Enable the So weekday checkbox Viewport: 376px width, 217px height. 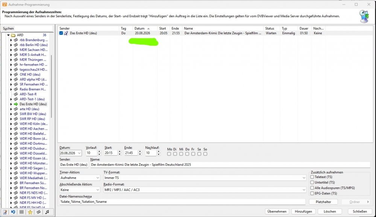click(x=205, y=154)
